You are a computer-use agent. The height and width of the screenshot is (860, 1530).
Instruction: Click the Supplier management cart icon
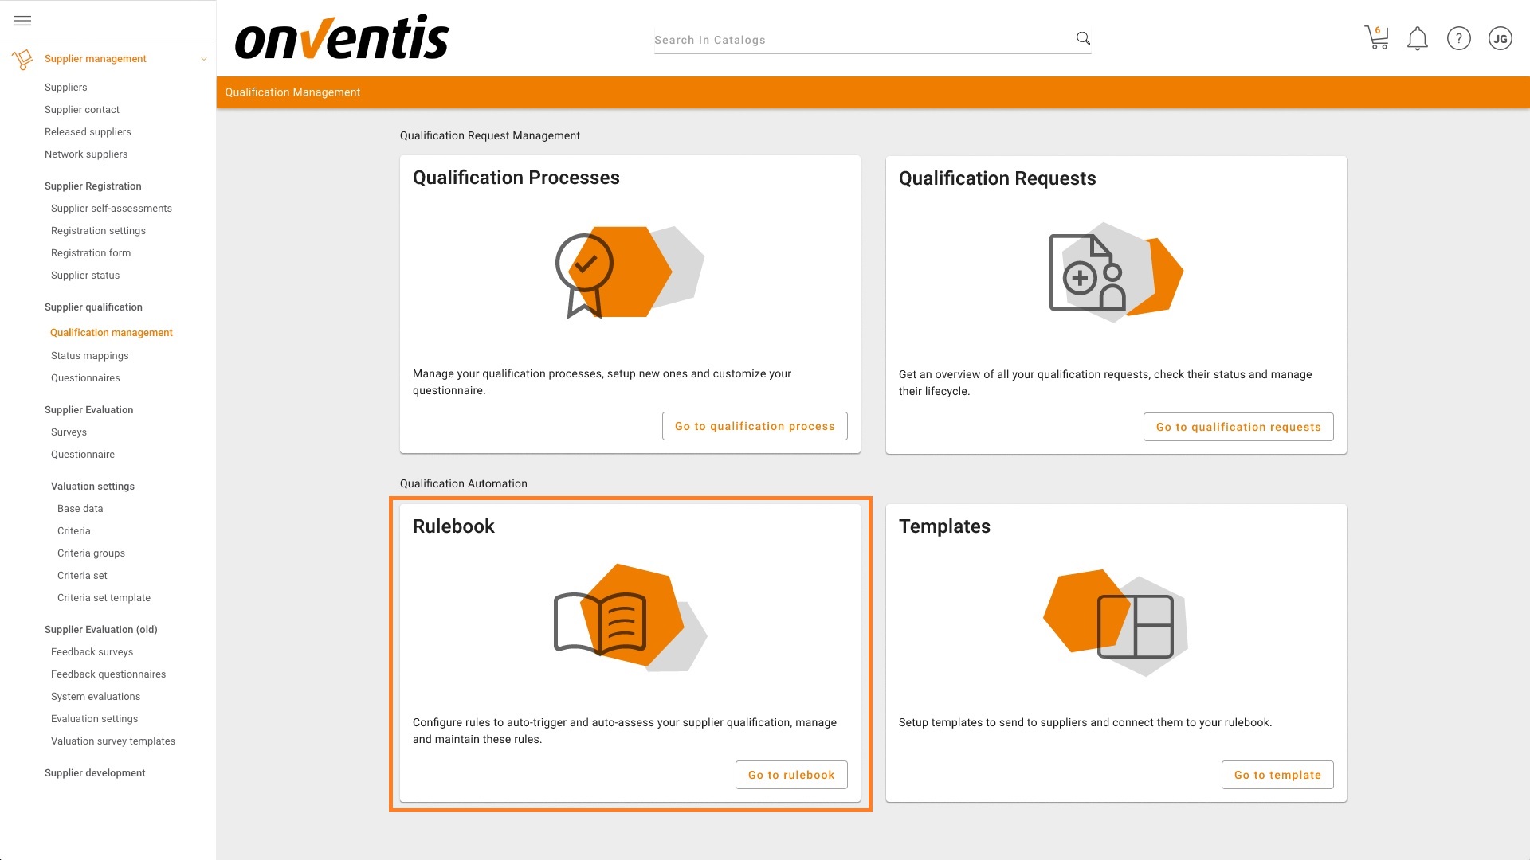[x=22, y=59]
